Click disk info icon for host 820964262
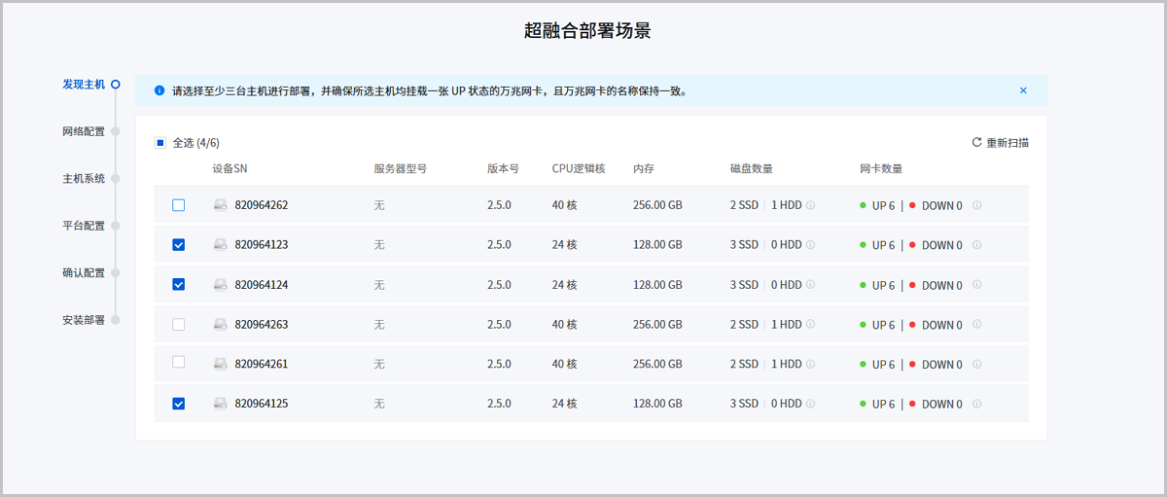 [810, 205]
